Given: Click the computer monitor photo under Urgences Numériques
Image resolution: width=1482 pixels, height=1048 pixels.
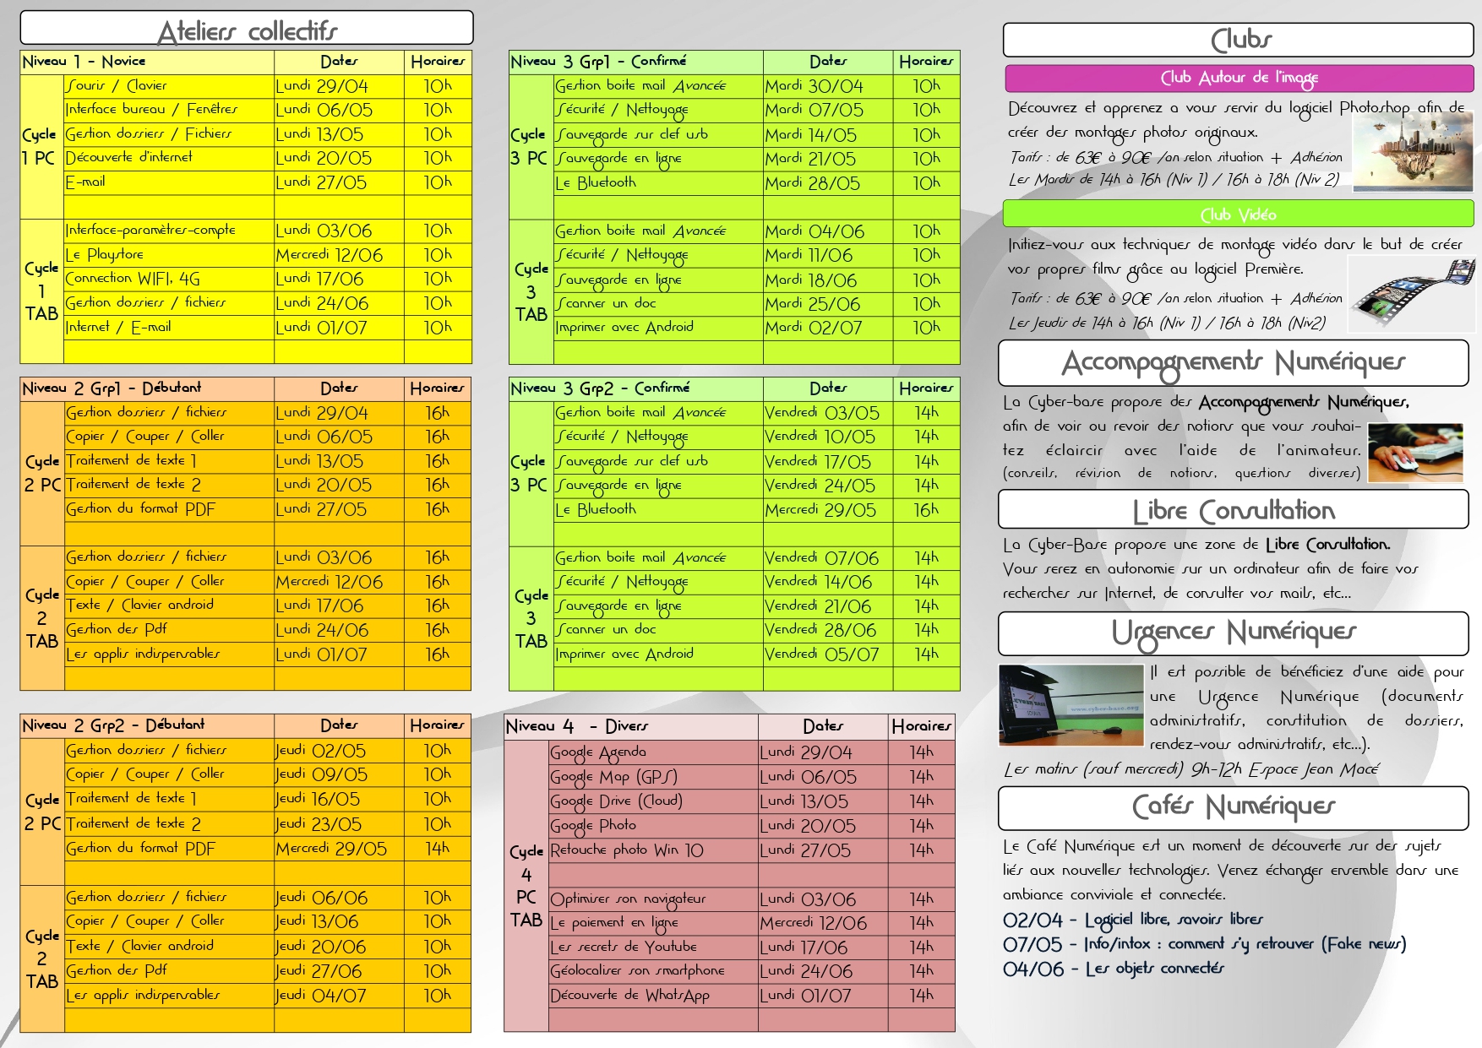Looking at the screenshot, I should [x=1071, y=705].
